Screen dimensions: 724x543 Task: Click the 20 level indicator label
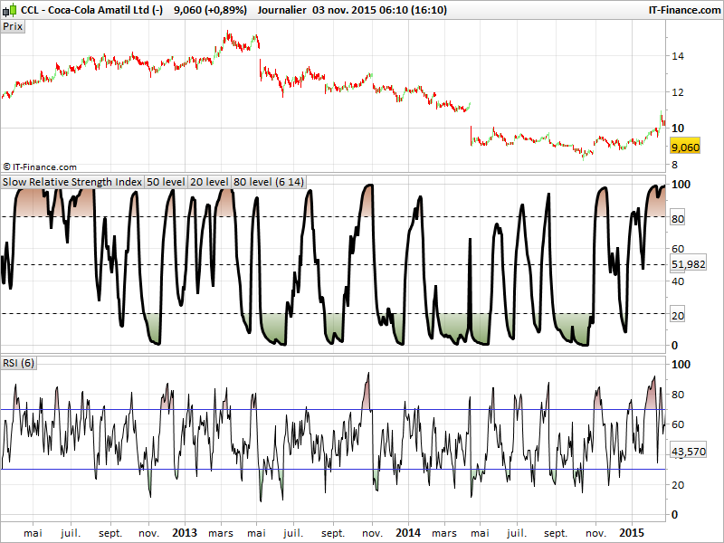[x=209, y=182]
